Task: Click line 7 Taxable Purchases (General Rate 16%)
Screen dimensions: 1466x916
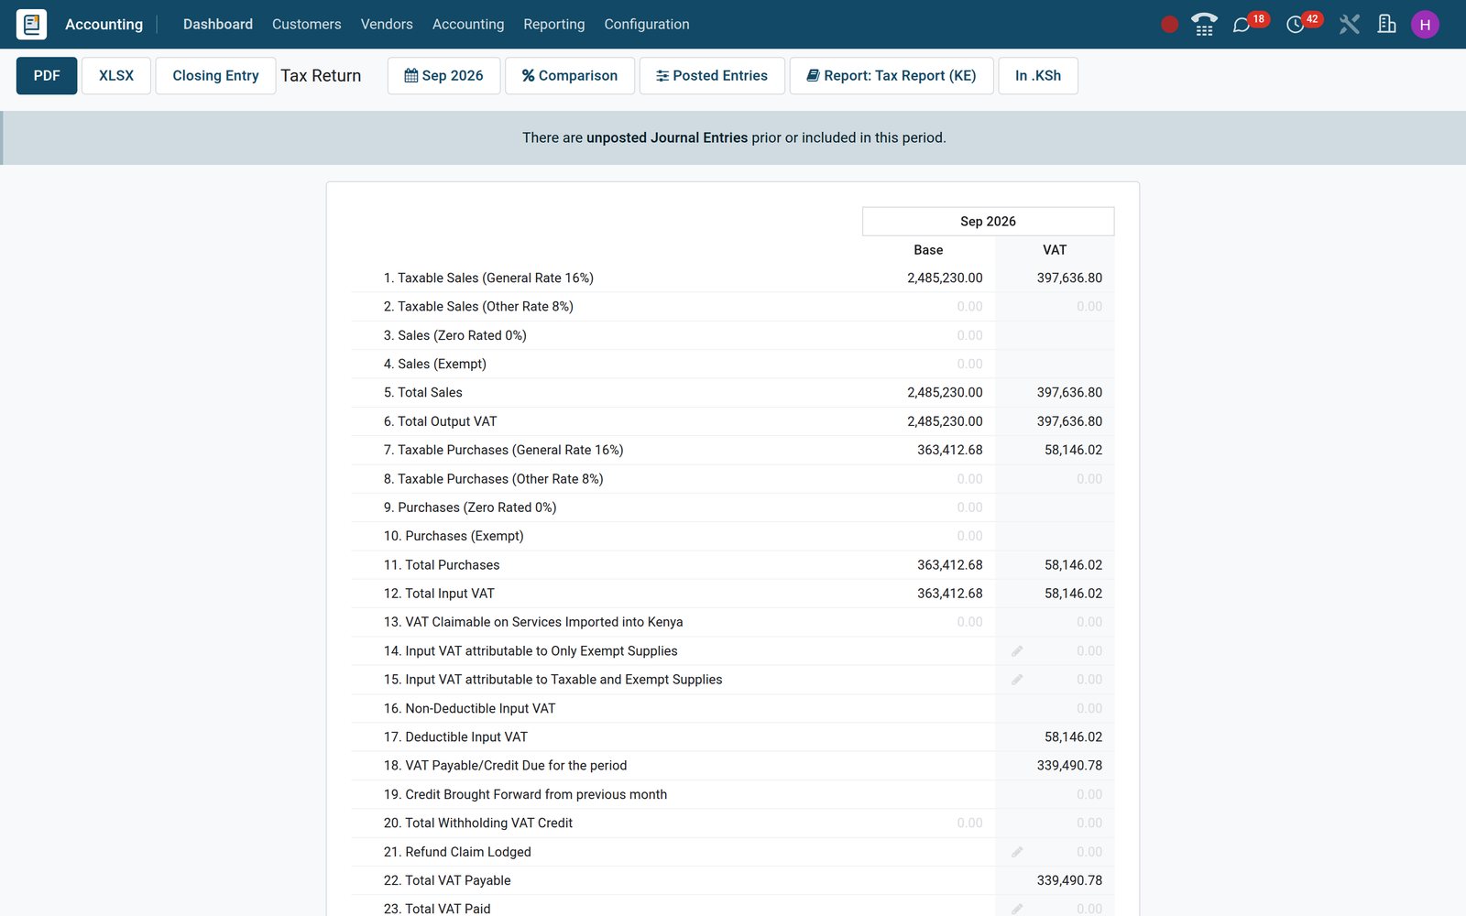Action: click(503, 450)
